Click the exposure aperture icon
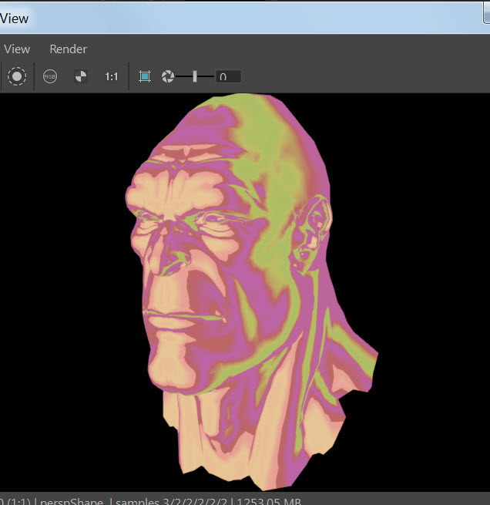 (167, 76)
